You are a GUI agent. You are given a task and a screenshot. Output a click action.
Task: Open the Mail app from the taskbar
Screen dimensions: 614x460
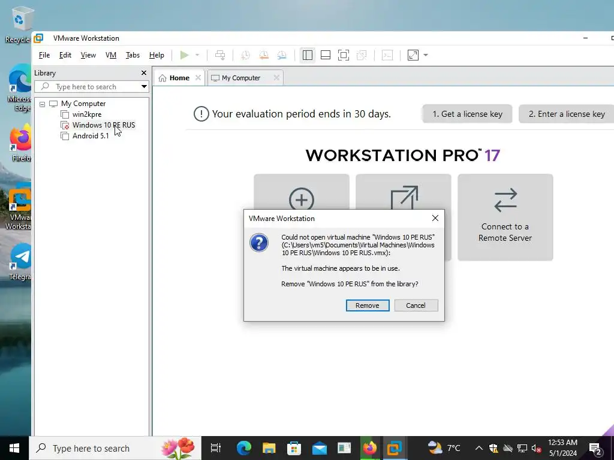[320, 448]
